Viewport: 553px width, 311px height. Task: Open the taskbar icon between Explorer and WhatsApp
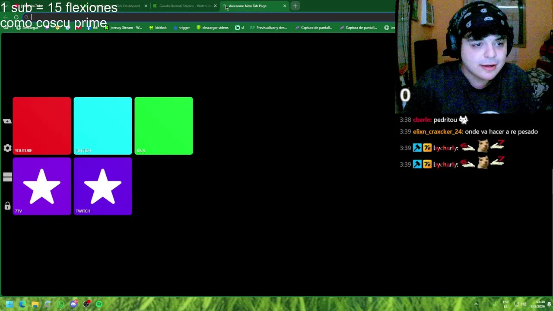pos(48,304)
